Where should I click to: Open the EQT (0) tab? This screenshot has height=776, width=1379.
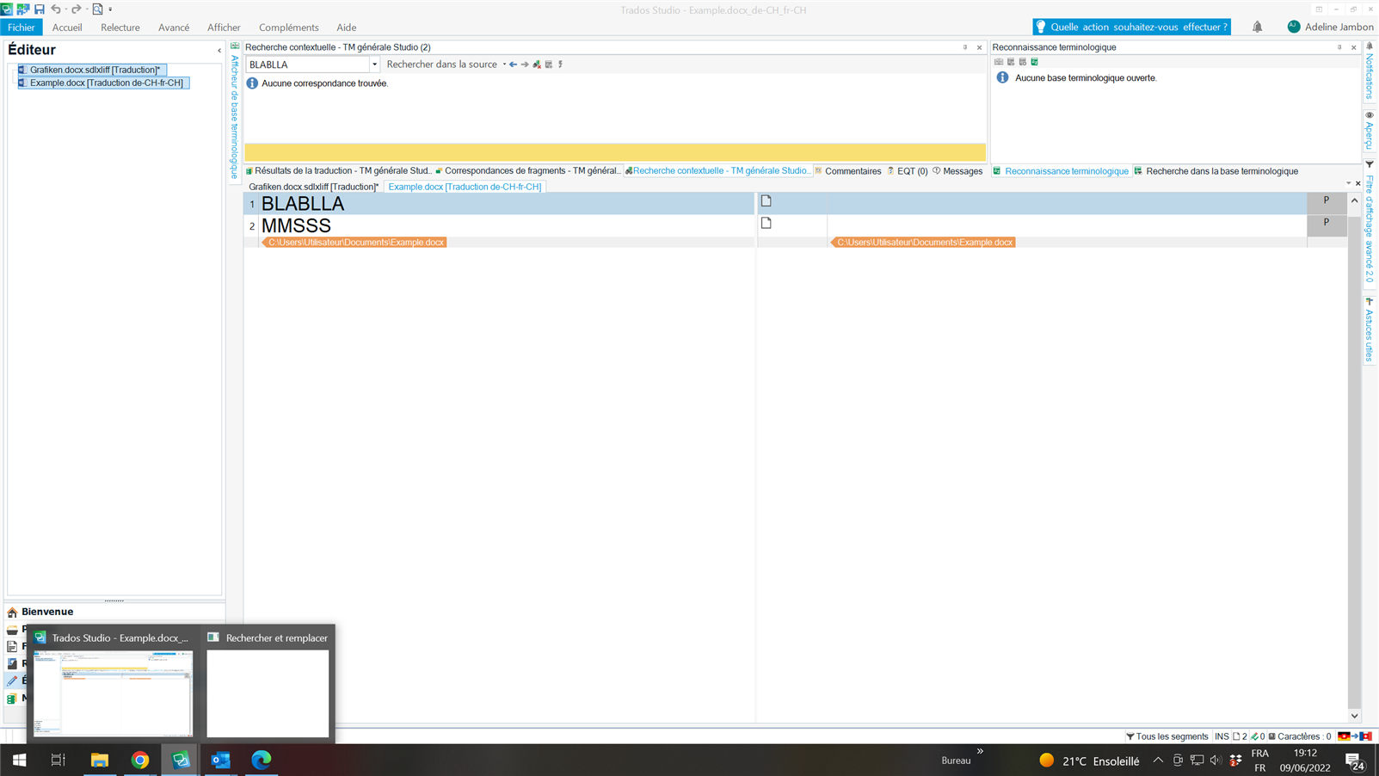(908, 171)
